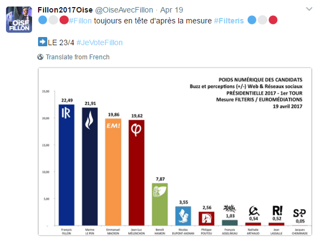The height and width of the screenshot is (239, 319).
Task: Click Translate from French
Action: click(78, 57)
